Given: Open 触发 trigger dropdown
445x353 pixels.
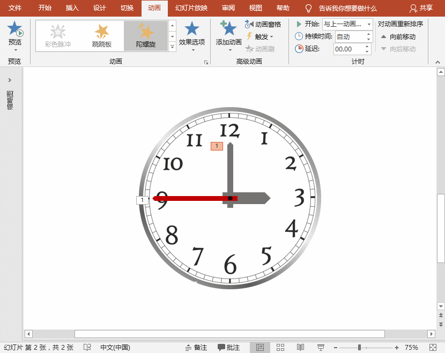Looking at the screenshot, I should coord(260,36).
